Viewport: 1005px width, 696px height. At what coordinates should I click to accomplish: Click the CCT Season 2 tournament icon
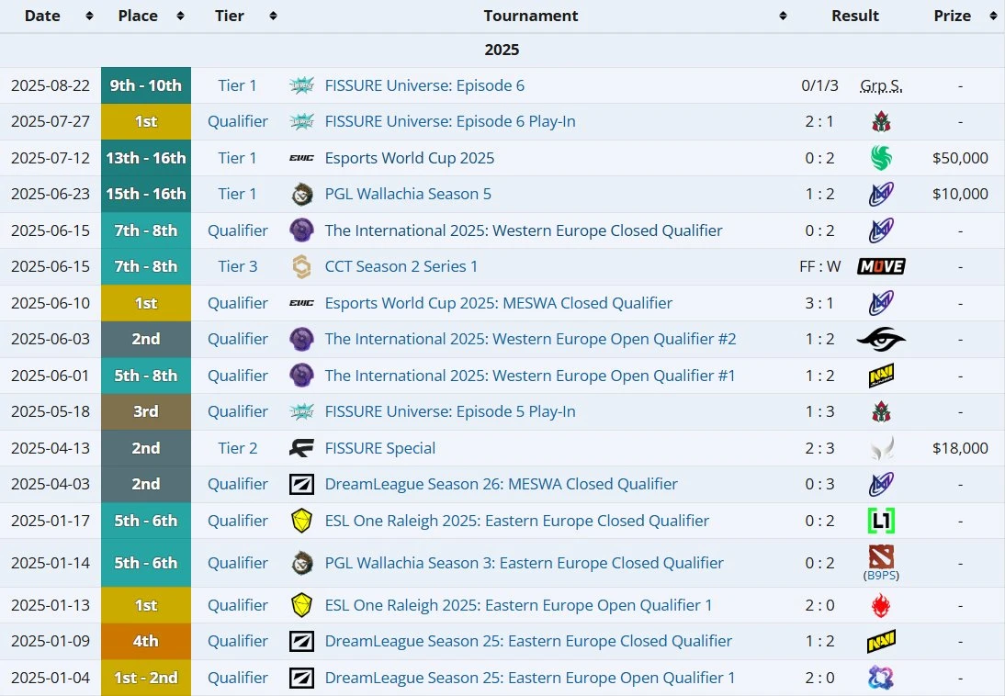(301, 266)
